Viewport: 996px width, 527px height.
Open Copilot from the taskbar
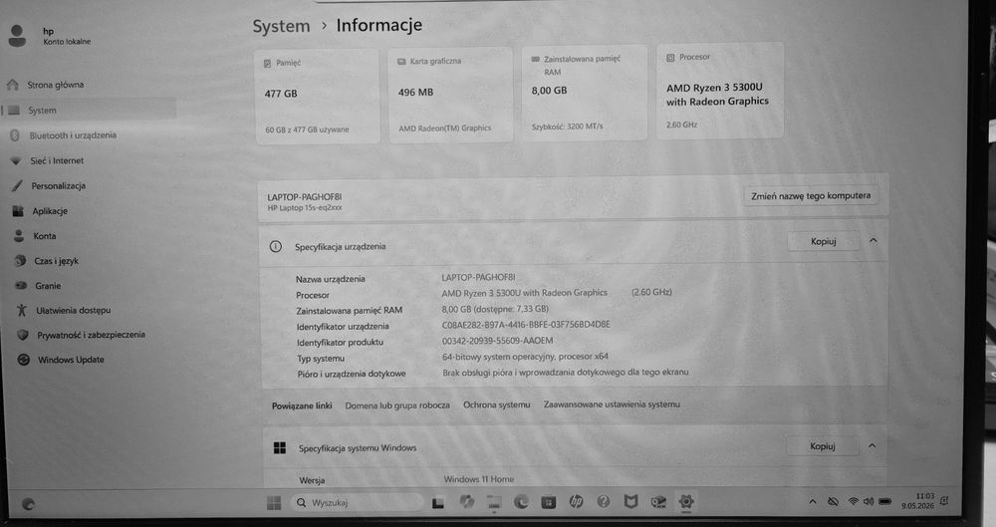[467, 502]
